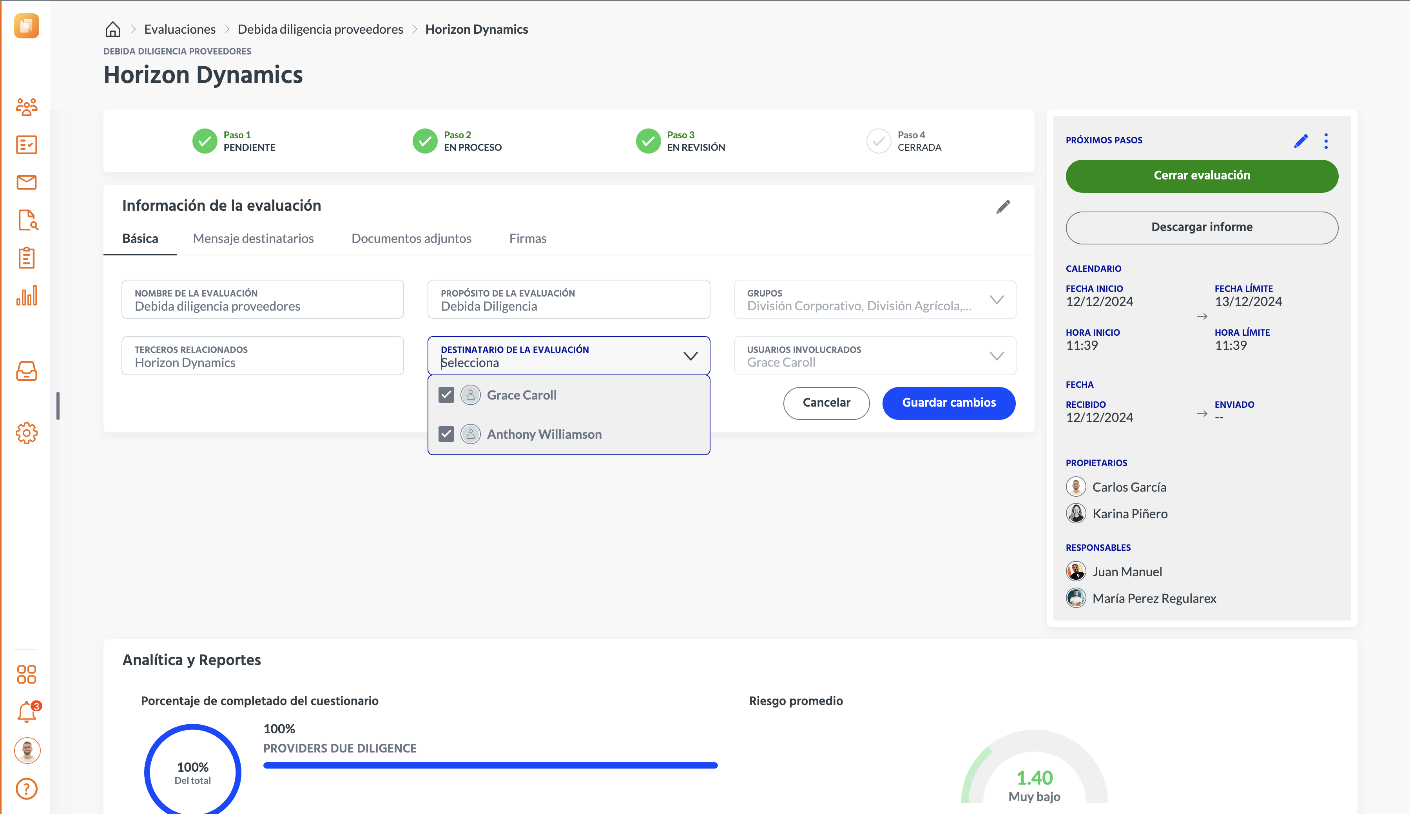Click Carlos García's avatar under Propietarios

tap(1076, 487)
